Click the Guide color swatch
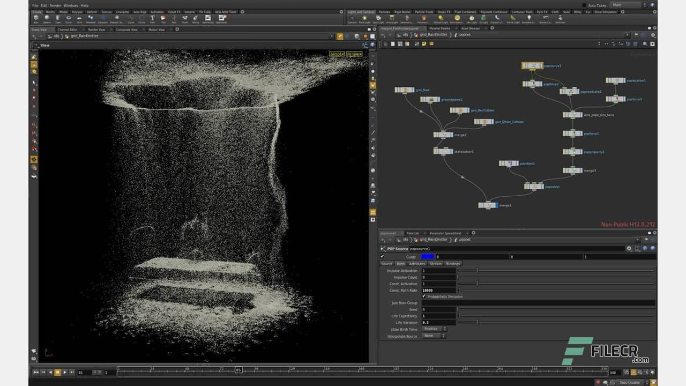Viewport: 686px width, 386px height. pos(427,256)
